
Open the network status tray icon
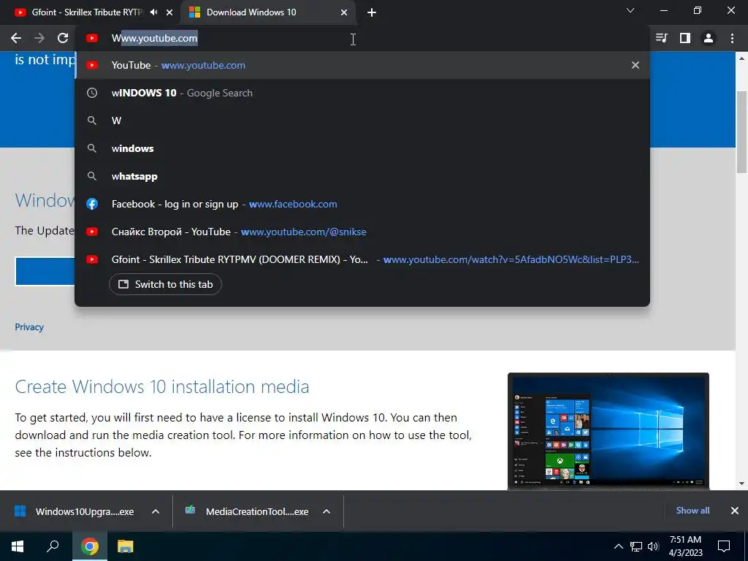coord(636,546)
